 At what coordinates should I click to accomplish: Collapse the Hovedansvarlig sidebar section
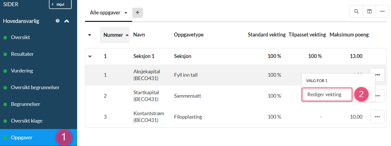tap(67, 21)
